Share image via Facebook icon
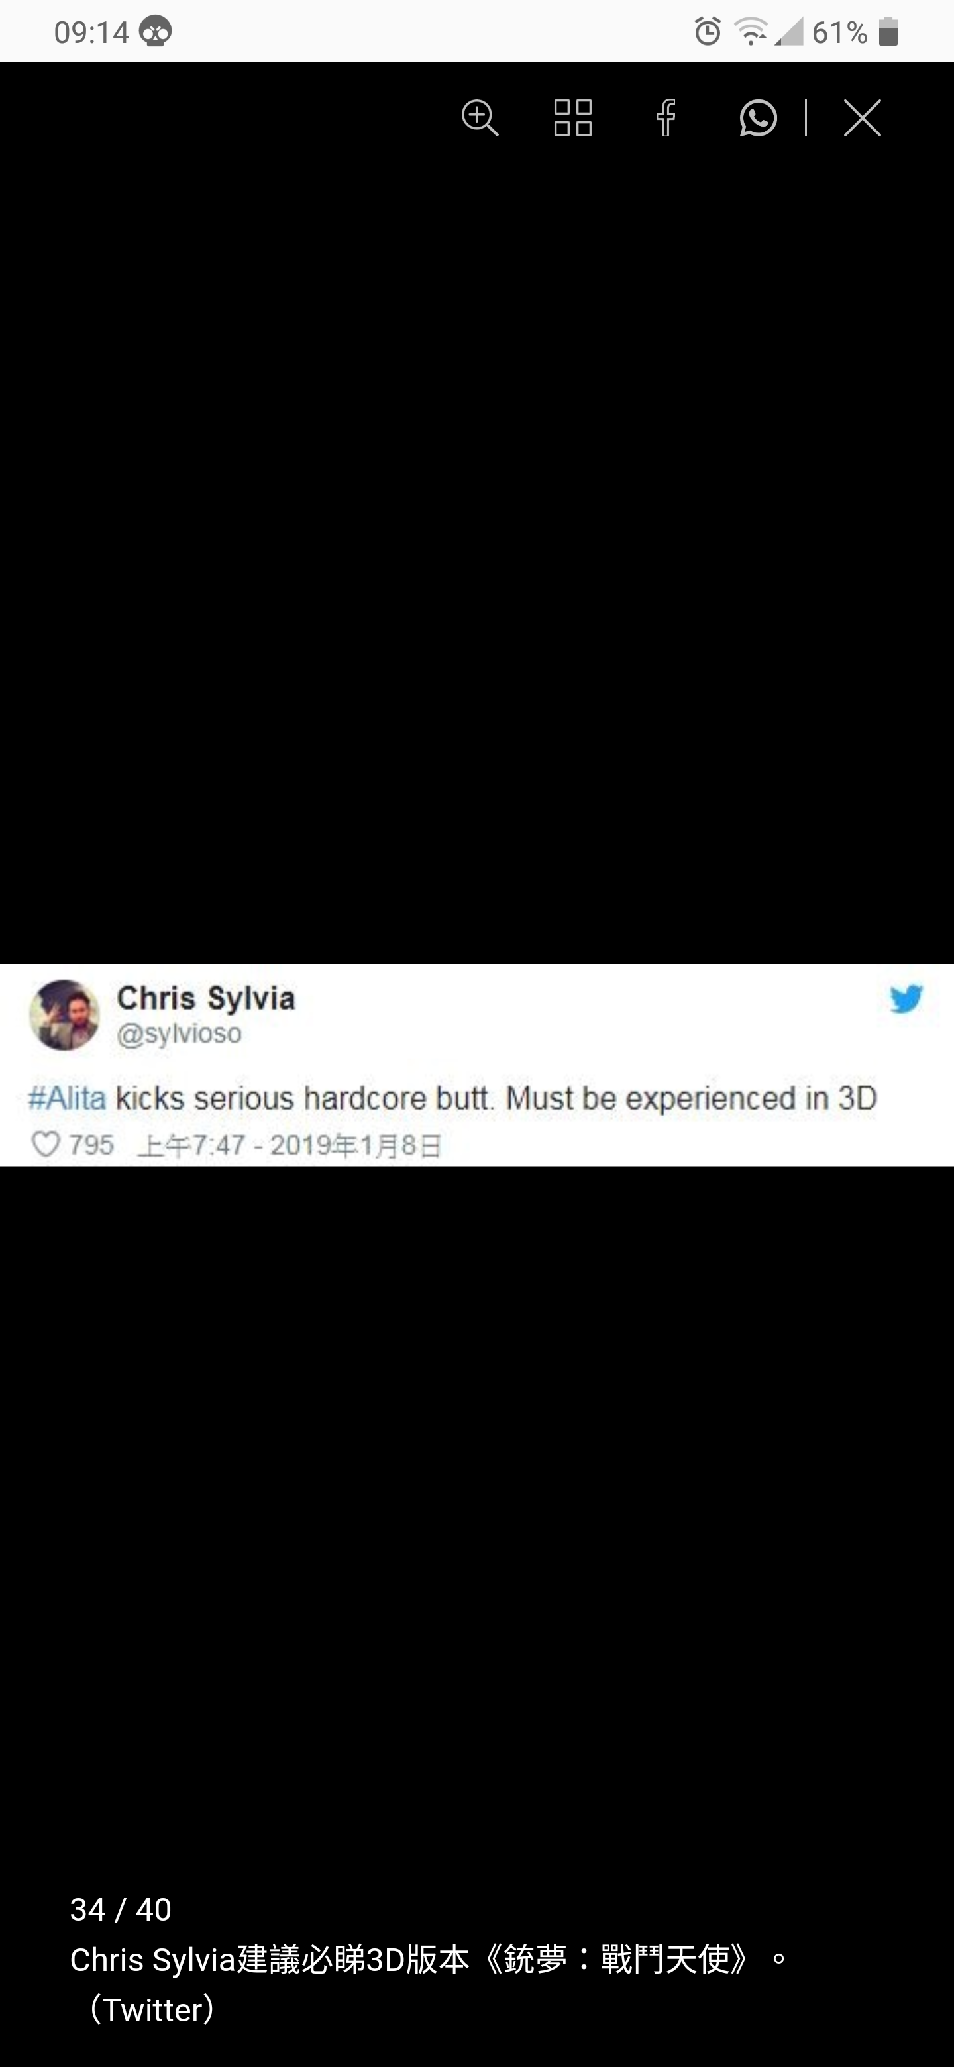The image size is (954, 2067). [x=666, y=119]
